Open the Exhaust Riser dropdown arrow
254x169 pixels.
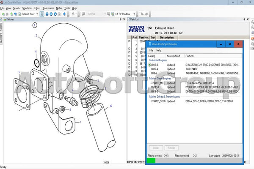click(x=37, y=14)
